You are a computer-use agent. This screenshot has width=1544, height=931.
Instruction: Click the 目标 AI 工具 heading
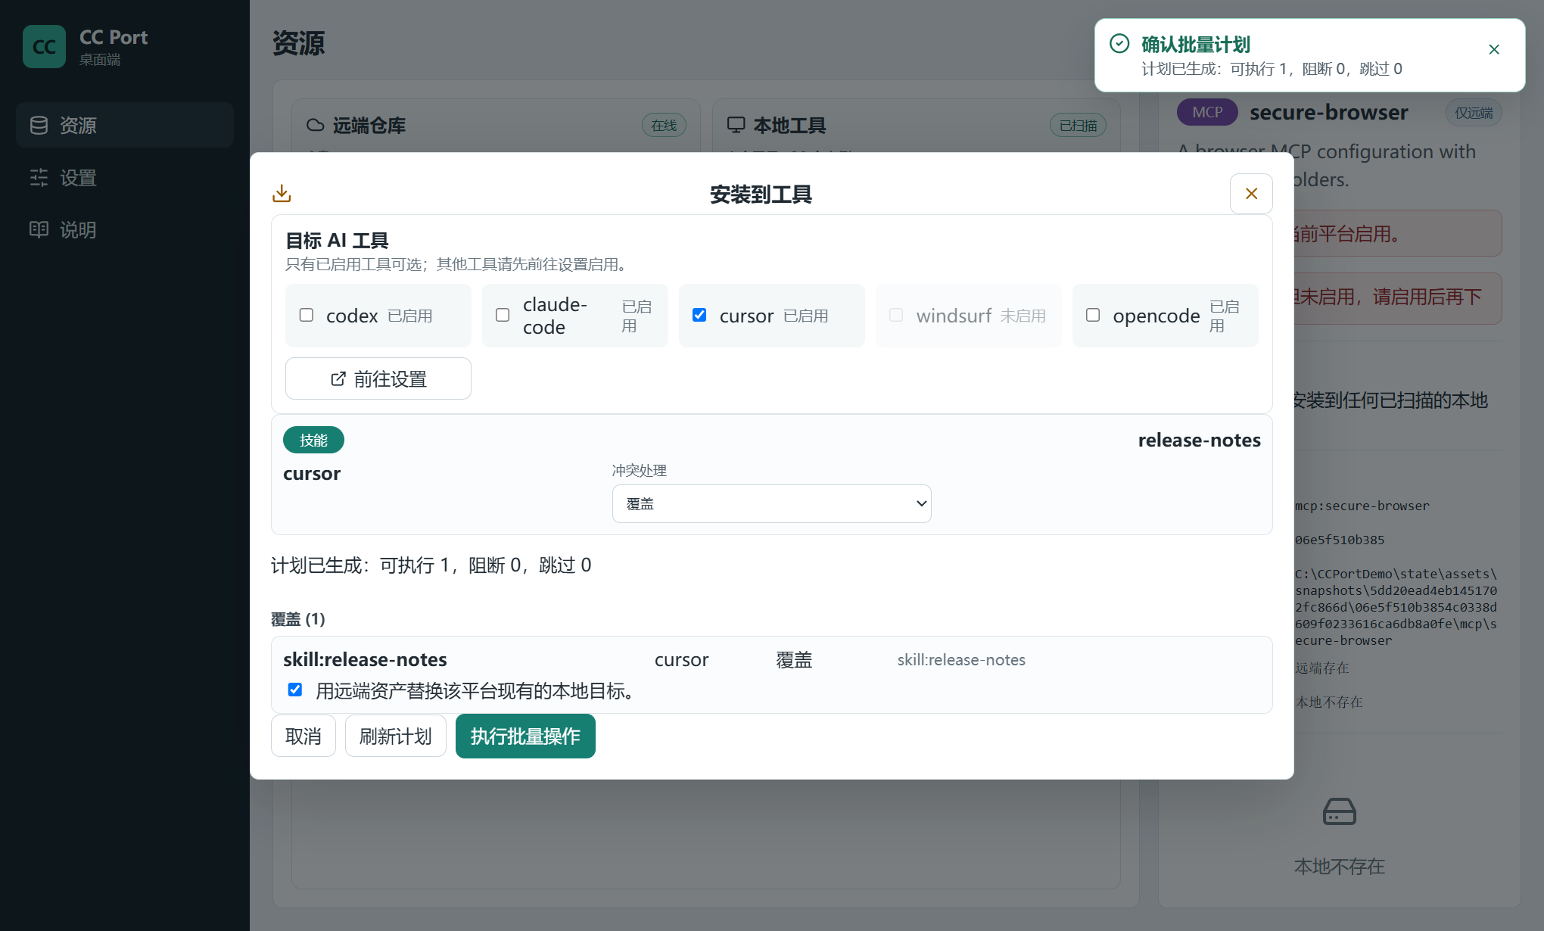click(x=337, y=241)
